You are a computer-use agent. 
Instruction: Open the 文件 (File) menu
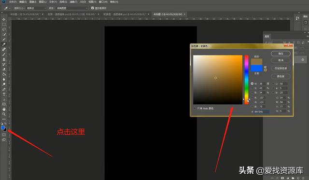coord(13,2)
